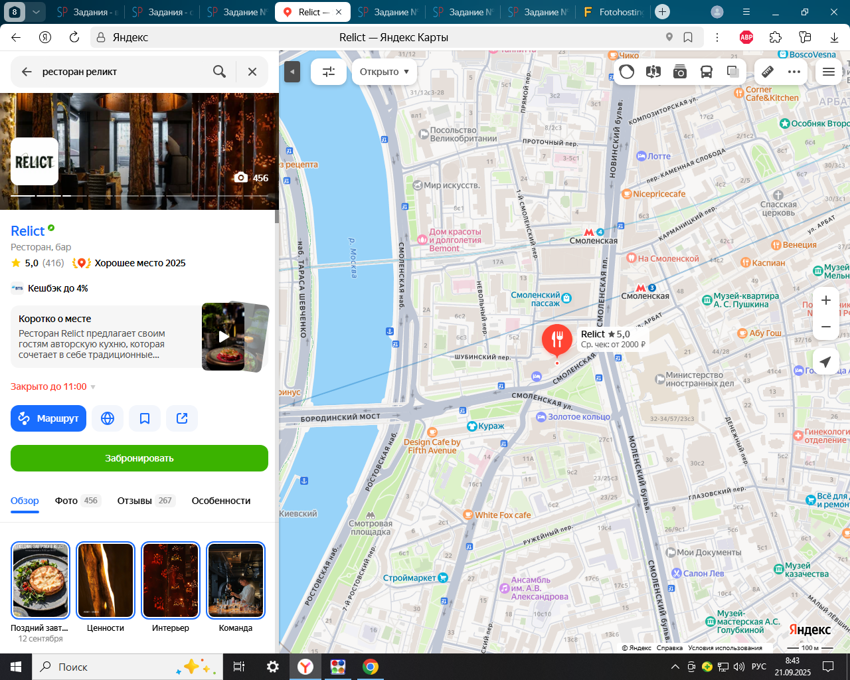This screenshot has width=850, height=680.
Task: Zoom out on the map
Action: (x=826, y=327)
